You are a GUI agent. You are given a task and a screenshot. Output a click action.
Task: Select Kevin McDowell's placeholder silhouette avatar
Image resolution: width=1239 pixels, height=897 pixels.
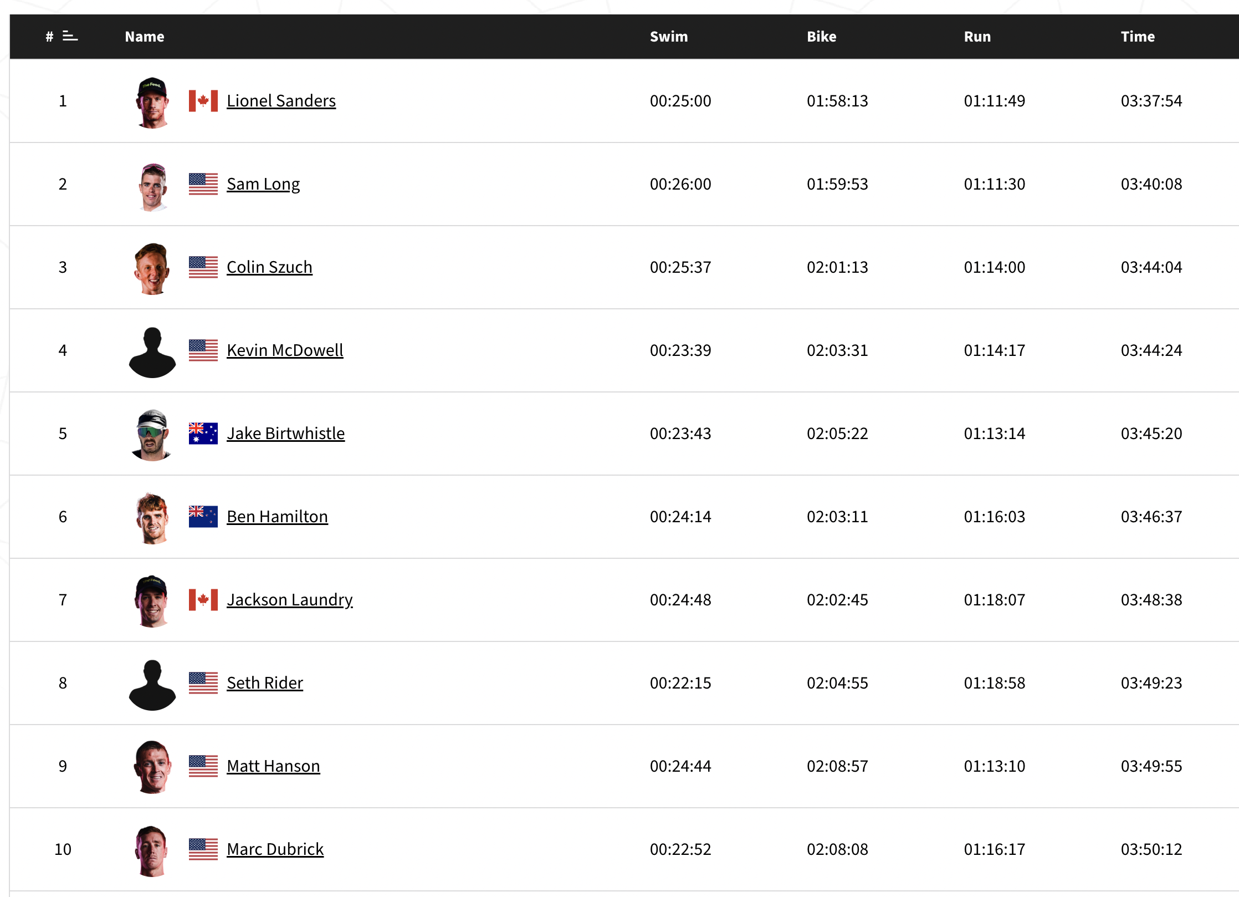152,353
